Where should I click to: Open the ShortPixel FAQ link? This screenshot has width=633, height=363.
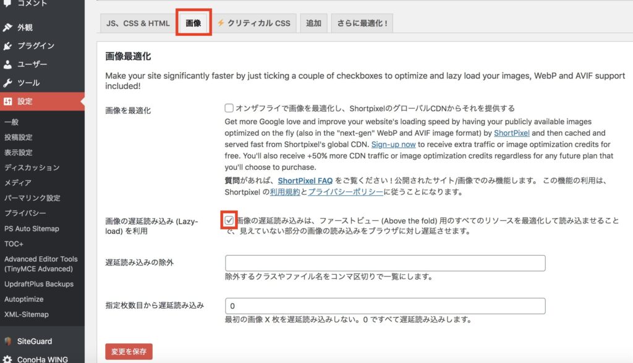(x=305, y=181)
